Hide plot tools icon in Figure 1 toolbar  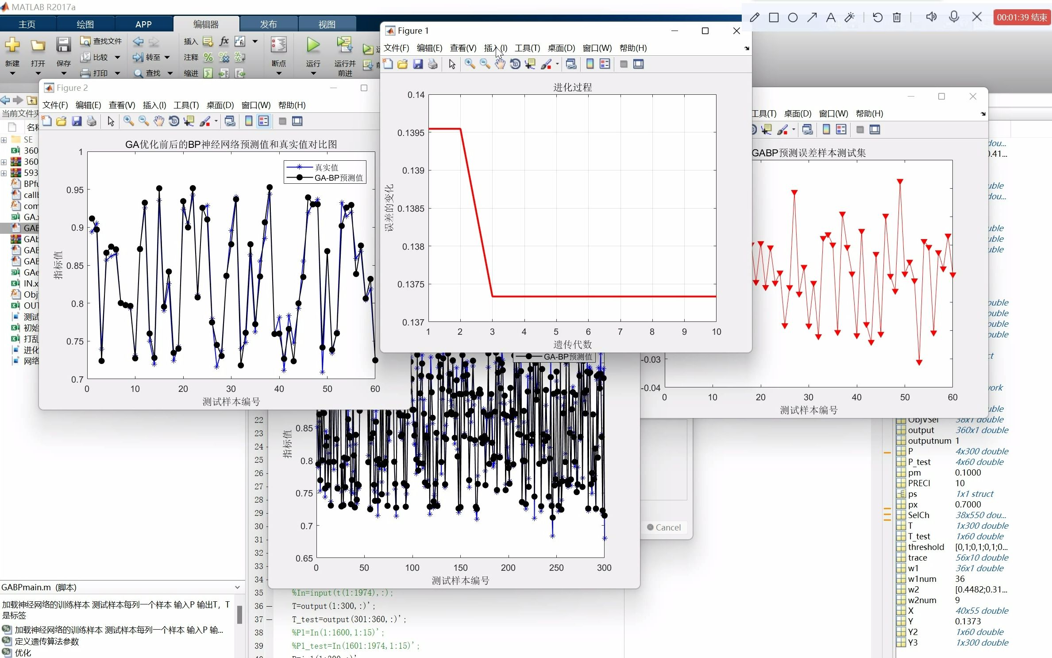click(x=624, y=64)
